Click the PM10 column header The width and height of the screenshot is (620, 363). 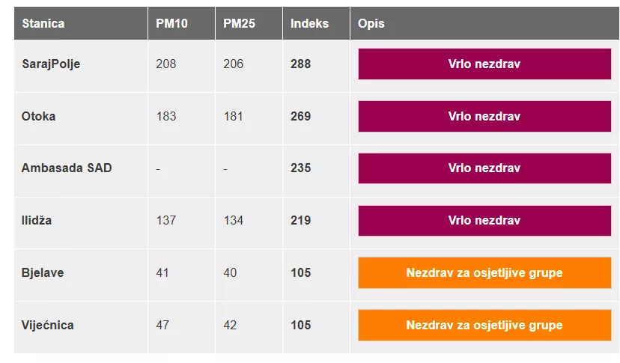171,23
